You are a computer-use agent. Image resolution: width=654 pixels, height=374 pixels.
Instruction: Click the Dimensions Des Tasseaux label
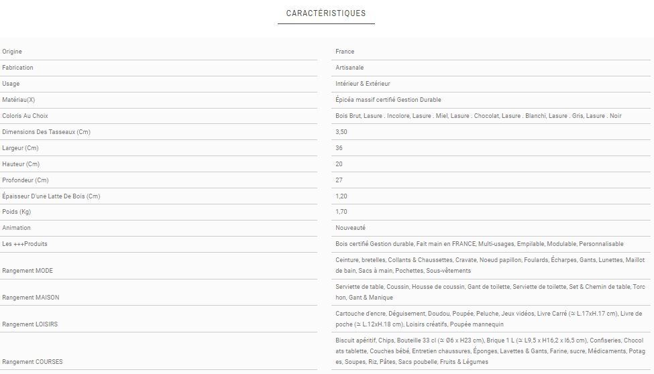point(46,132)
